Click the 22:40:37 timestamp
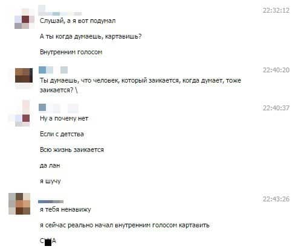Viewport: 307px width, 249px height. coord(276,108)
